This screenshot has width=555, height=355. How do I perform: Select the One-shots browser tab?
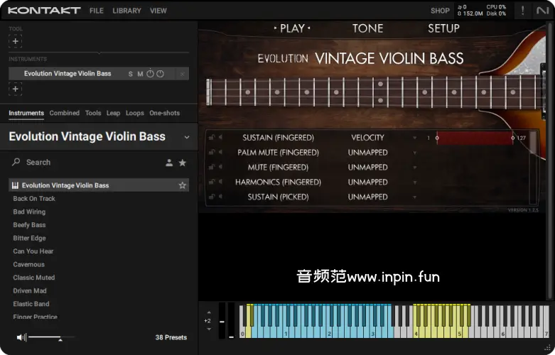coord(165,113)
